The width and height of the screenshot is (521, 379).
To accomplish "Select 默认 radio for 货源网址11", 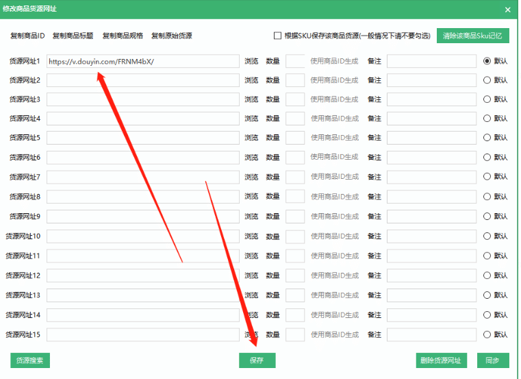I will (487, 256).
